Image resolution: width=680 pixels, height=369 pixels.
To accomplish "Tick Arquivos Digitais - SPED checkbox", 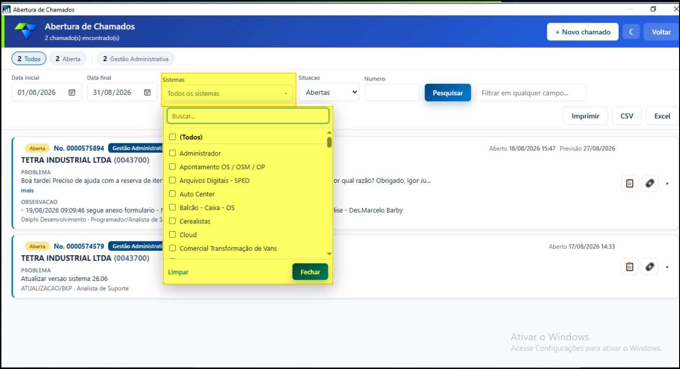I will [172, 181].
